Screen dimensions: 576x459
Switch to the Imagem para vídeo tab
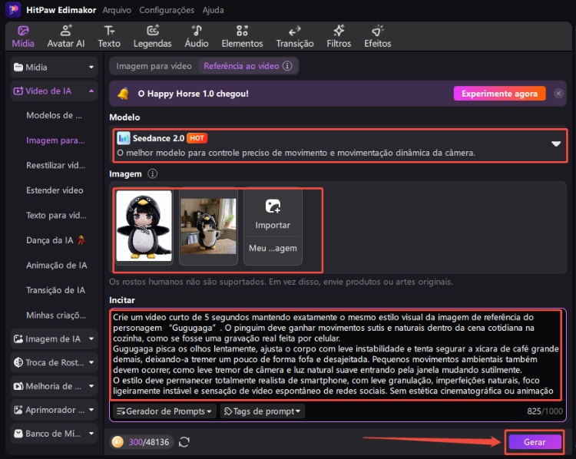[154, 66]
